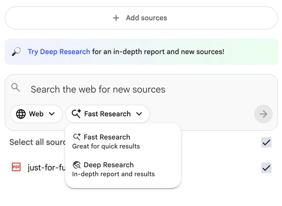Click the Fast Research icon in the popup menu

point(77,137)
